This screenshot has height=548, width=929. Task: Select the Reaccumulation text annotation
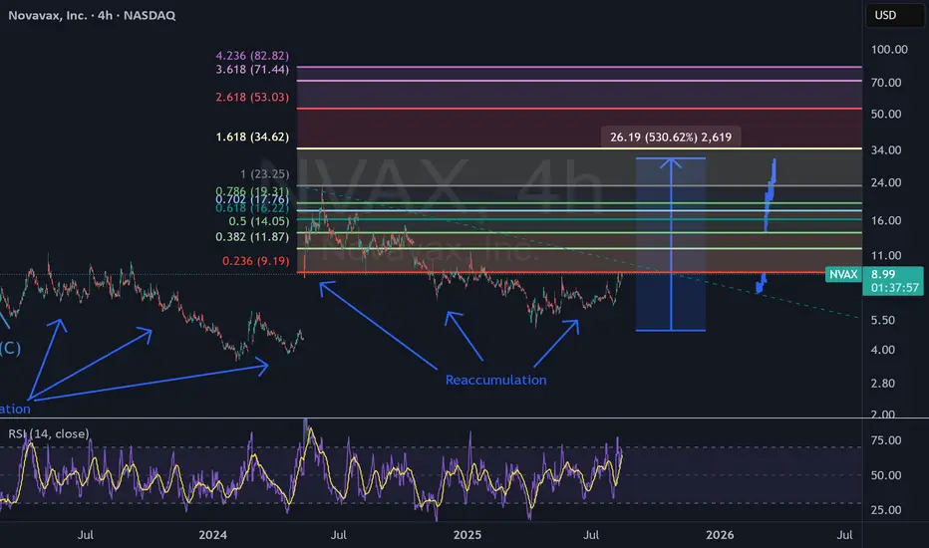(496, 381)
